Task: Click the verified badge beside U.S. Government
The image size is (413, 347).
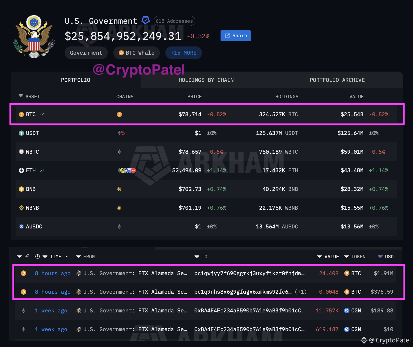Action: point(146,20)
